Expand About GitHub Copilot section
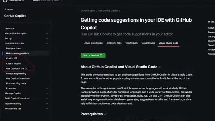 47,34
